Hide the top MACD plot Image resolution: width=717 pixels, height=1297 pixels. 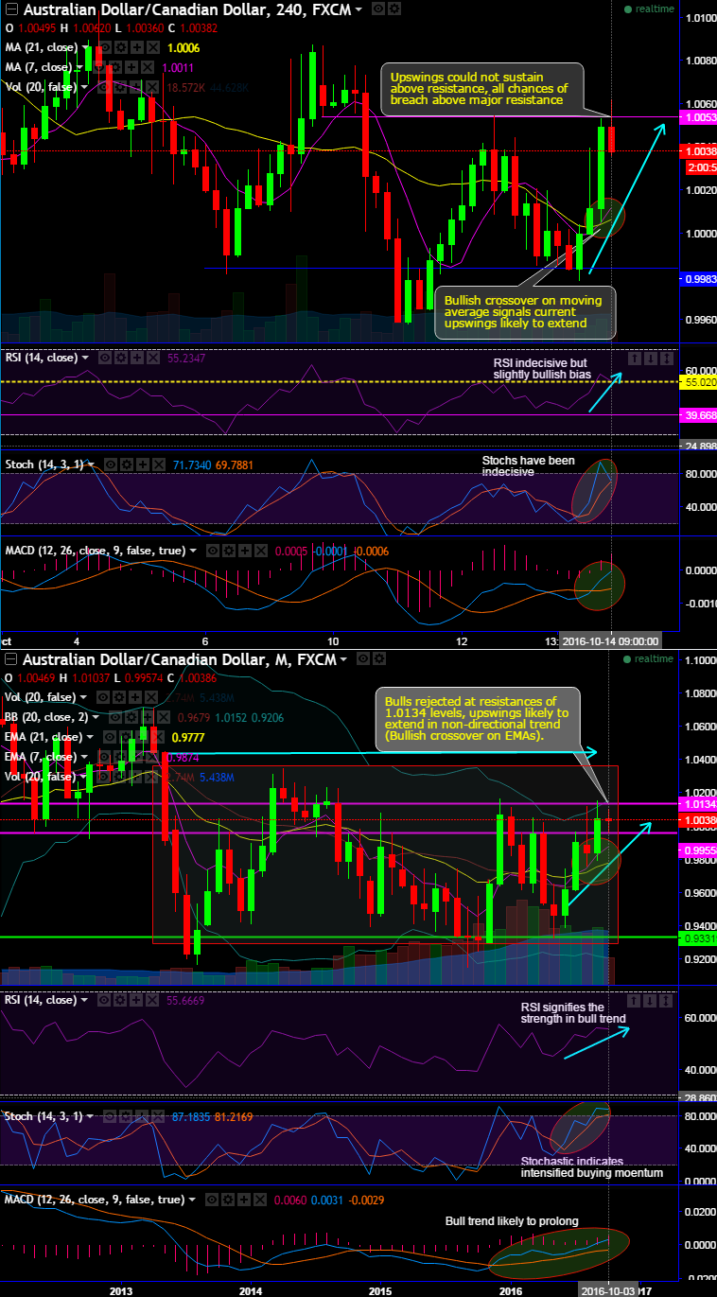coord(212,551)
